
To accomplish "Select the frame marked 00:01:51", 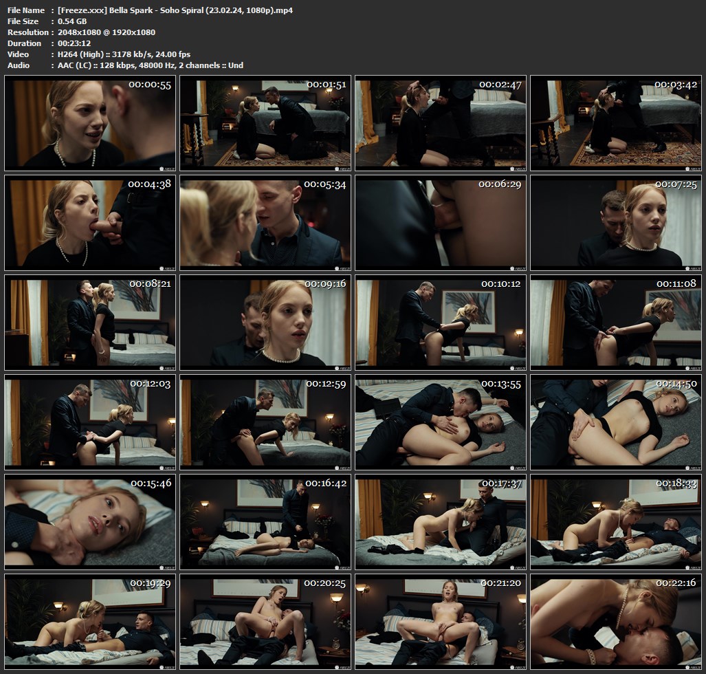I will point(265,123).
